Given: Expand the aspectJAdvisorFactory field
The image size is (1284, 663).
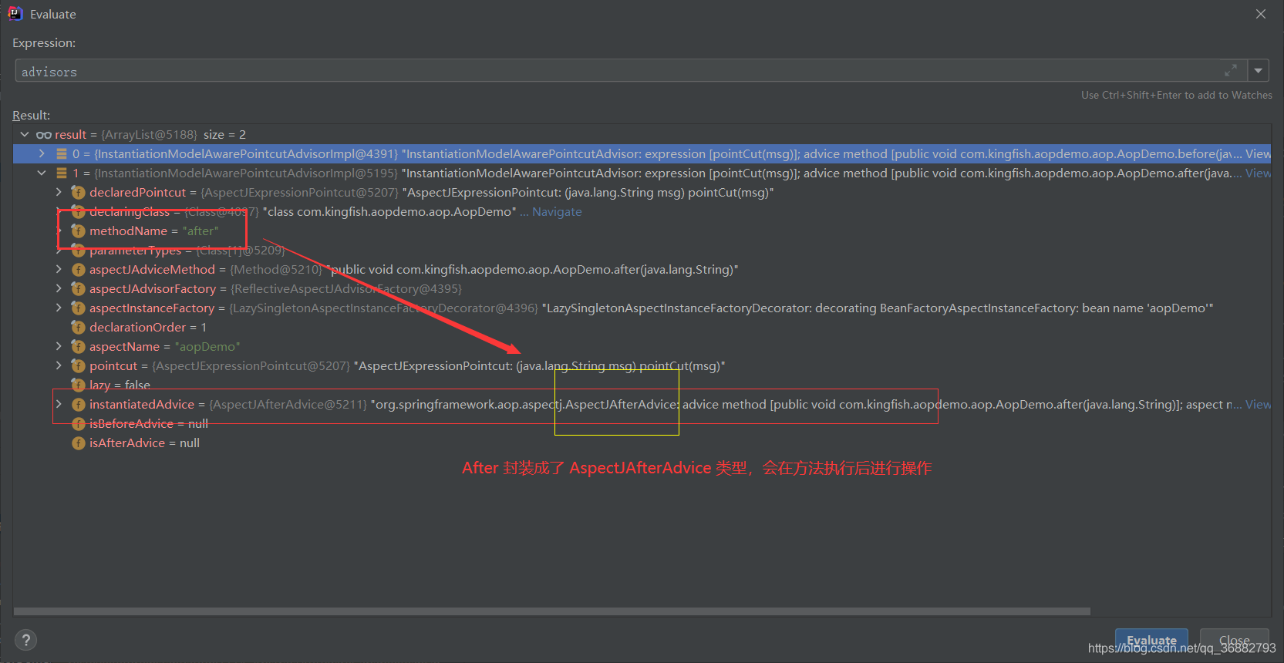Looking at the screenshot, I should [x=59, y=288].
